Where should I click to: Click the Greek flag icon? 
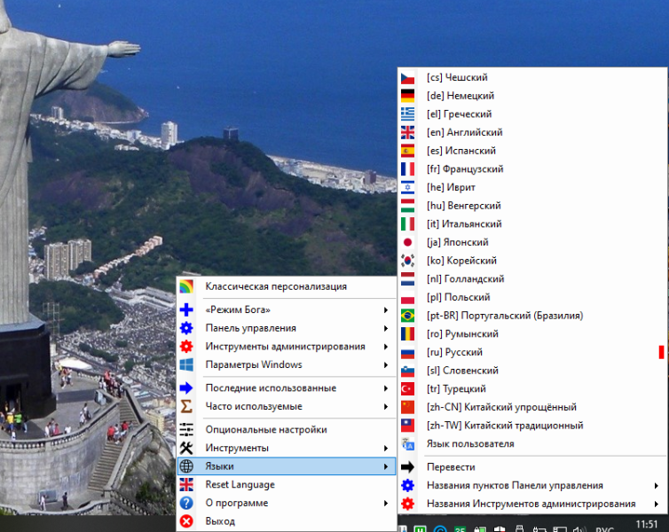tap(407, 114)
